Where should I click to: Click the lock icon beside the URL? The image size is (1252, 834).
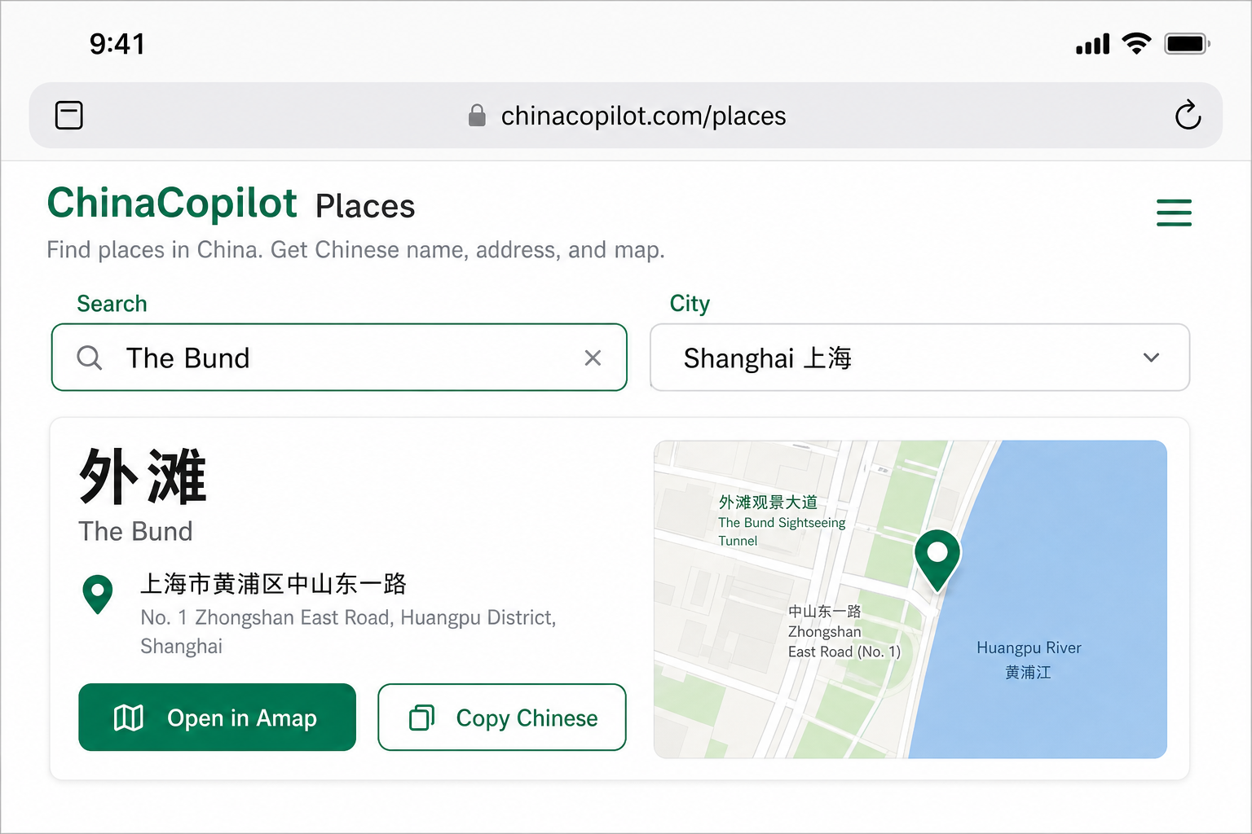pos(477,116)
